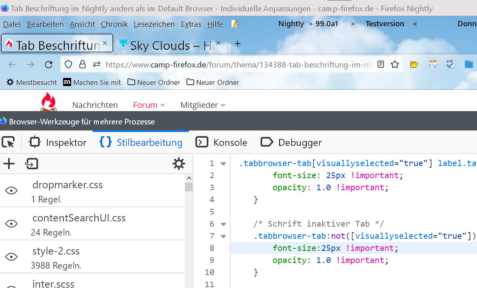Open the Lesezeichen menu
This screenshot has width=477, height=288.
[x=154, y=24]
